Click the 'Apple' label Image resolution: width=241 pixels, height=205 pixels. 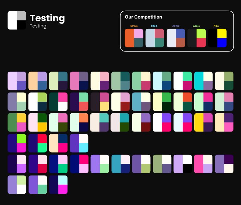(x=196, y=26)
